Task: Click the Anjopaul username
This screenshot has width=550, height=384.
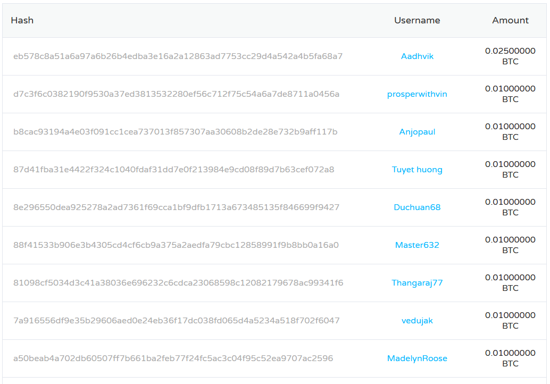Action: 417,132
